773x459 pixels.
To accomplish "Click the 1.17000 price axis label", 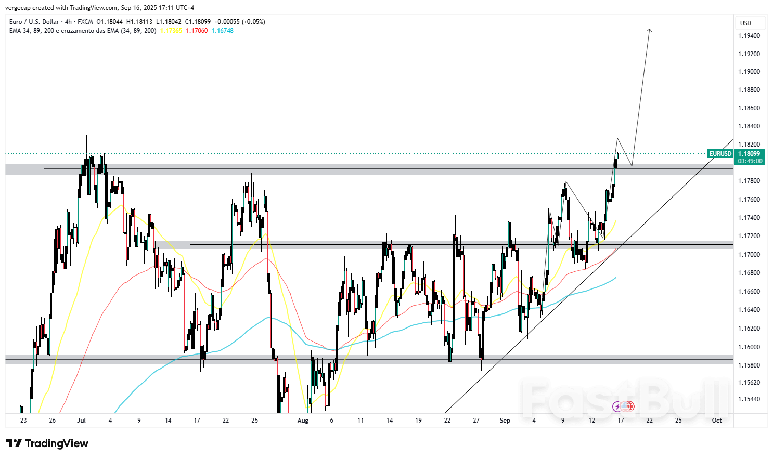I will [749, 255].
